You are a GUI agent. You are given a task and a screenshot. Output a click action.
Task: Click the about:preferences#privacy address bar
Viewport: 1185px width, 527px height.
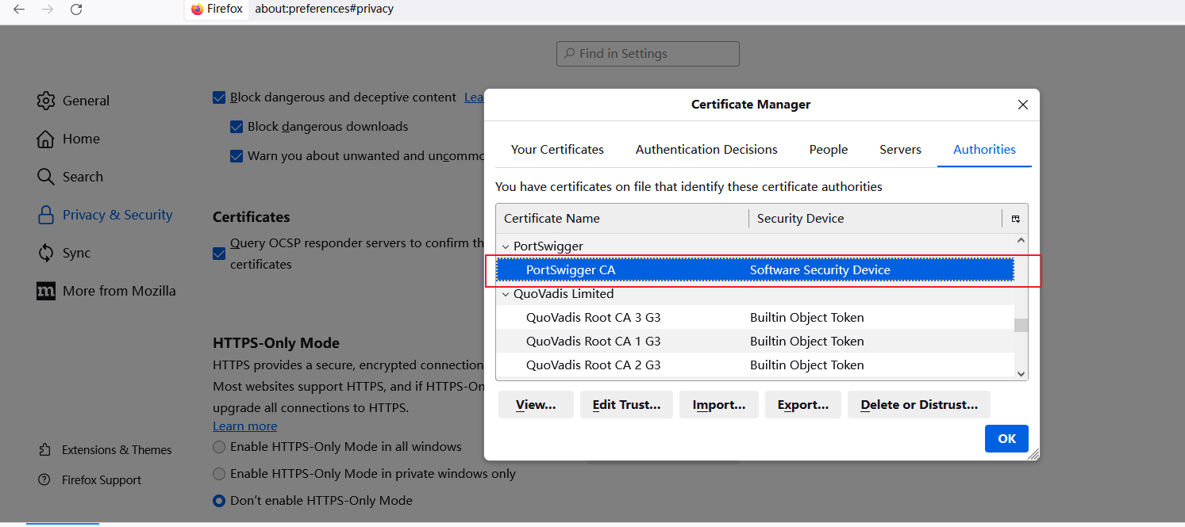pos(324,10)
